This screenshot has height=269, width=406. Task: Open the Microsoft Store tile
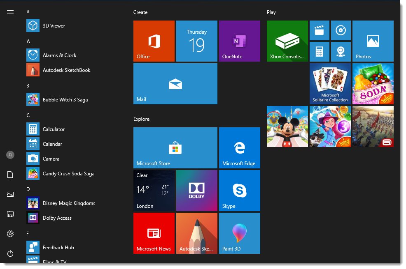tap(175, 148)
